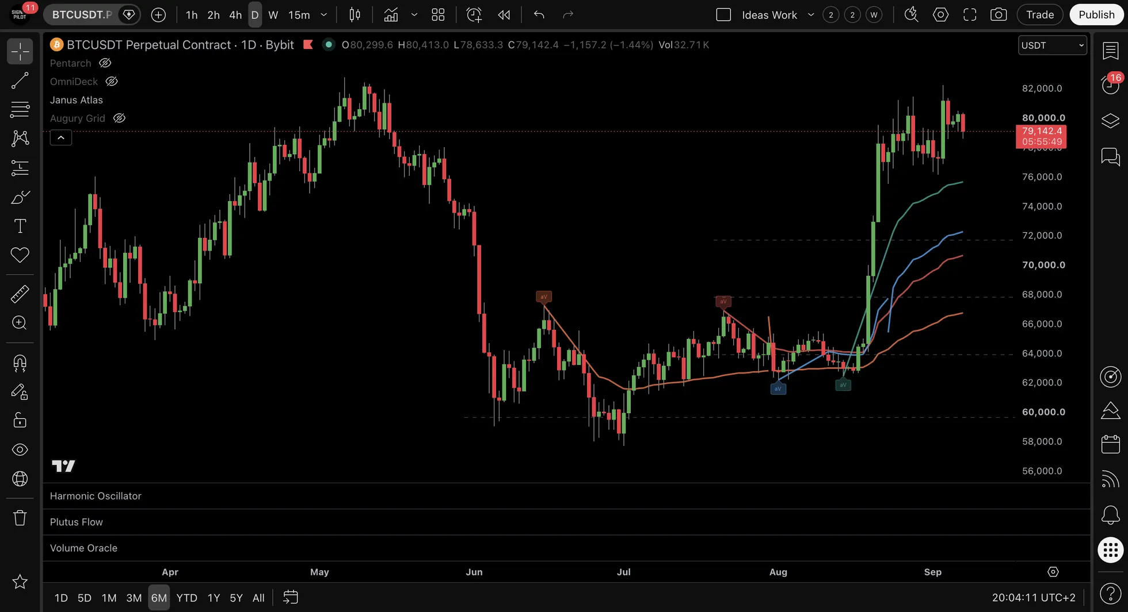Activate the zoom in tool
The image size is (1128, 612).
tap(20, 322)
